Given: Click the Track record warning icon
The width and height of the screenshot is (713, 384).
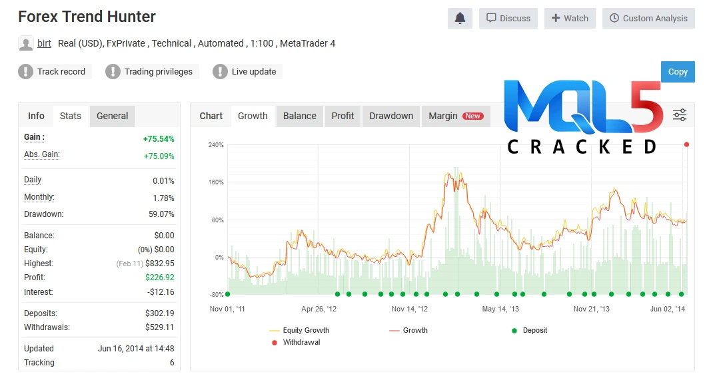Looking at the screenshot, I should tap(25, 71).
